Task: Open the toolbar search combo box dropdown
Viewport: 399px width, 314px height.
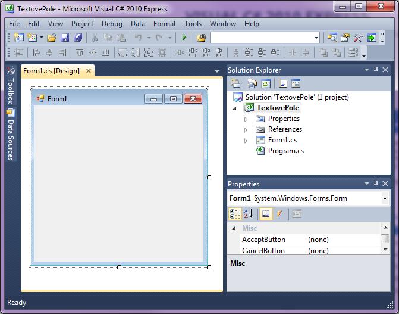Action: tap(316, 38)
